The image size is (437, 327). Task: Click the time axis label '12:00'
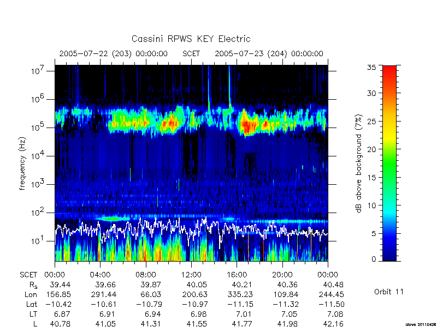point(191,275)
